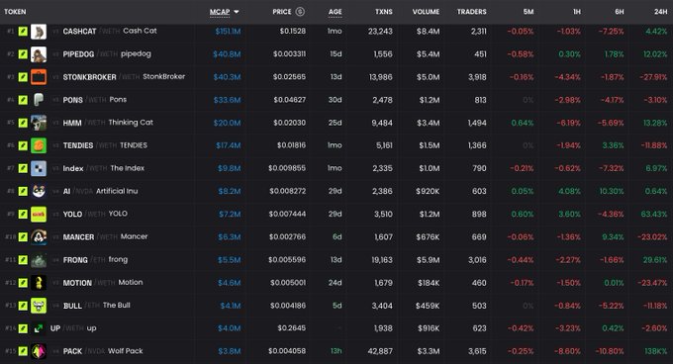Open the TENDIES token link
Viewport: 673px width, 364px height.
point(77,145)
